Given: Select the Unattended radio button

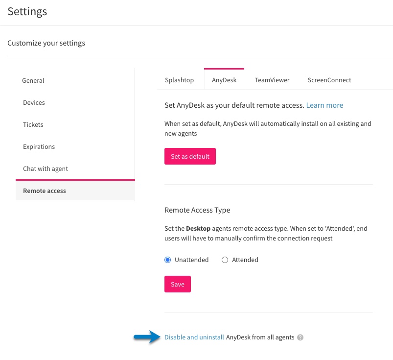Looking at the screenshot, I should (168, 260).
